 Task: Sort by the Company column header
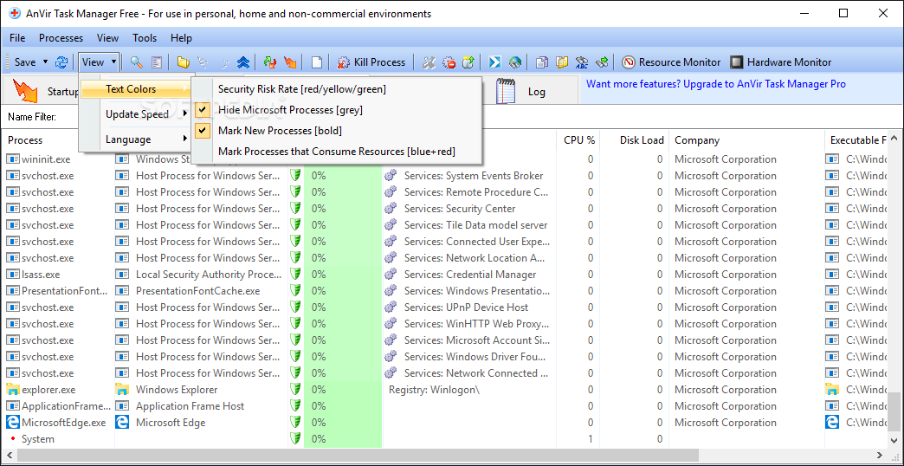pos(747,140)
